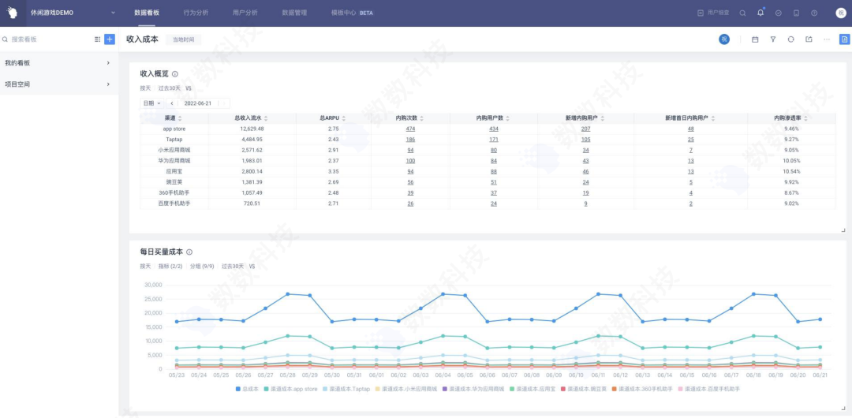The height and width of the screenshot is (418, 852).
Task: Open the 用户分析 menu
Action: tap(245, 13)
